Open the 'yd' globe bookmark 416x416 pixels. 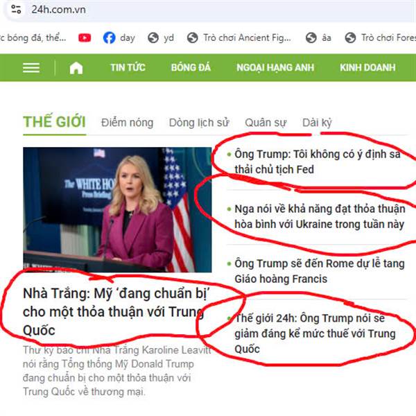pos(161,37)
